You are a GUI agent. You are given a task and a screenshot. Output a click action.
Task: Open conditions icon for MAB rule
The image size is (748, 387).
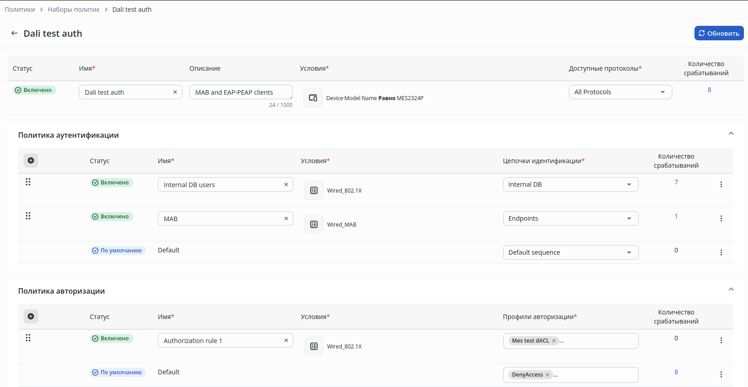coord(314,224)
